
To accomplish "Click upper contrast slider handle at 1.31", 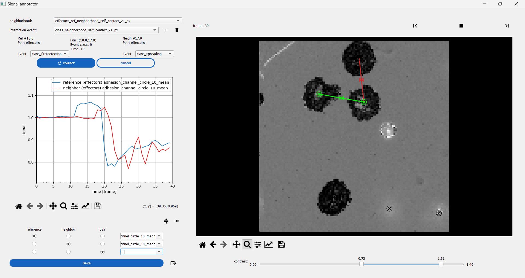I will point(441,264).
